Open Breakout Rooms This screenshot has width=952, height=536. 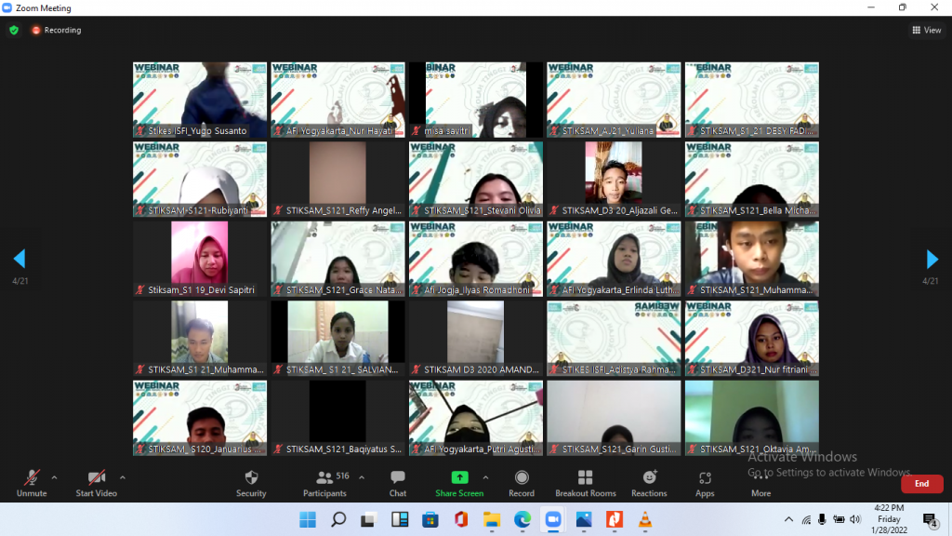pos(586,483)
